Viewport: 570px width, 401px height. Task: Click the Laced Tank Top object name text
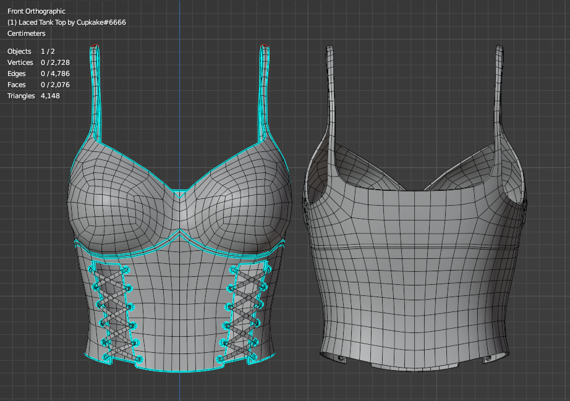pyautogui.click(x=67, y=22)
